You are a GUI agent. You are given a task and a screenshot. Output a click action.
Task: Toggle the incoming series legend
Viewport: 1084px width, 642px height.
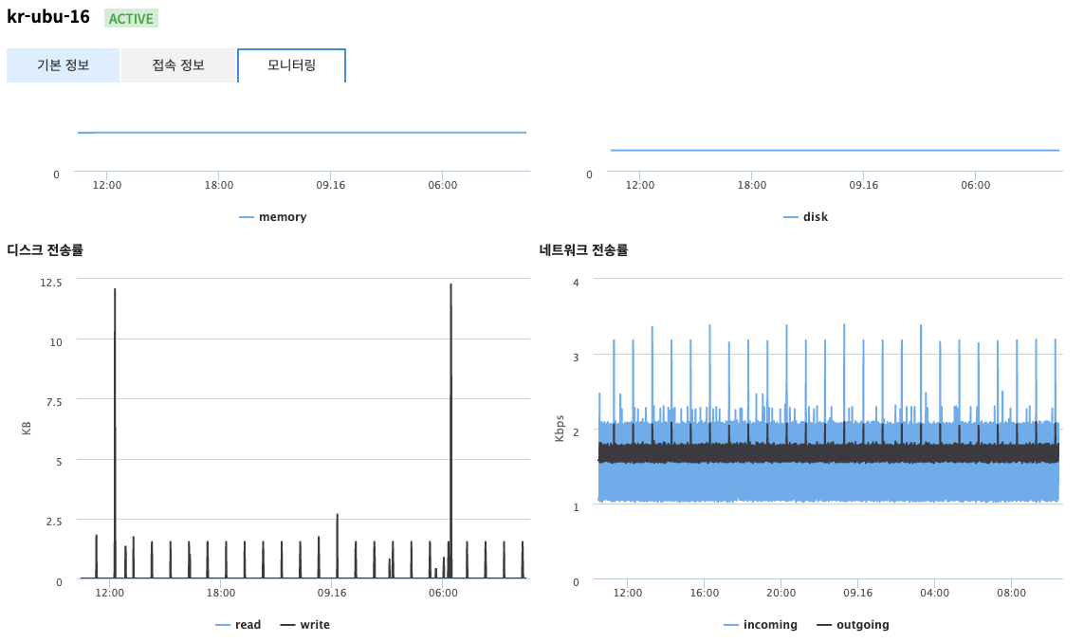click(761, 625)
